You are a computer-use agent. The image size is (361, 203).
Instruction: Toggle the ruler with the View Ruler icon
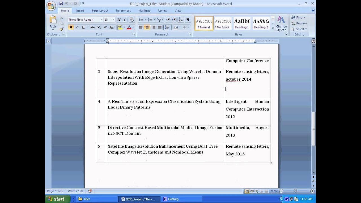(x=313, y=41)
